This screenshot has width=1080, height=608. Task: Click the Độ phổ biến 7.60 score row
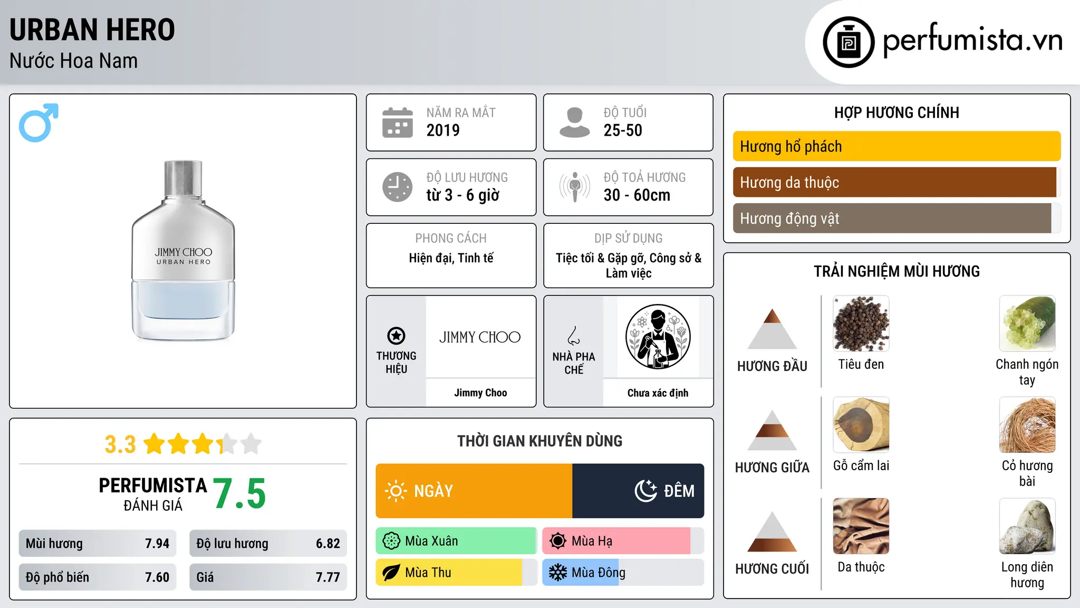point(98,577)
